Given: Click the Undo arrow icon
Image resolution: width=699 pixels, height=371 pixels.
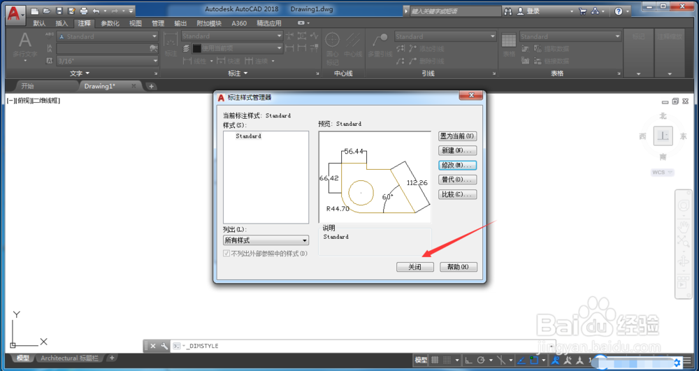Looking at the screenshot, I should pos(96,10).
